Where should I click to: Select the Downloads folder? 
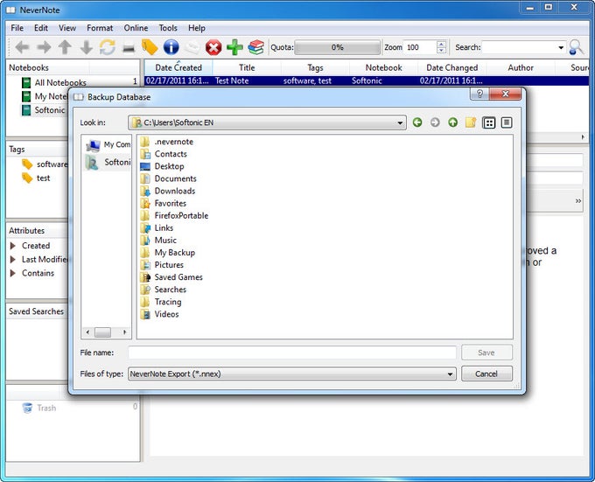pyautogui.click(x=168, y=191)
